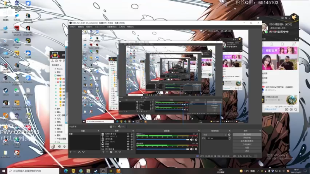Adjust 桌面音频 volume slider in mixer
Viewport: 310px width, 174px height.
point(163,149)
